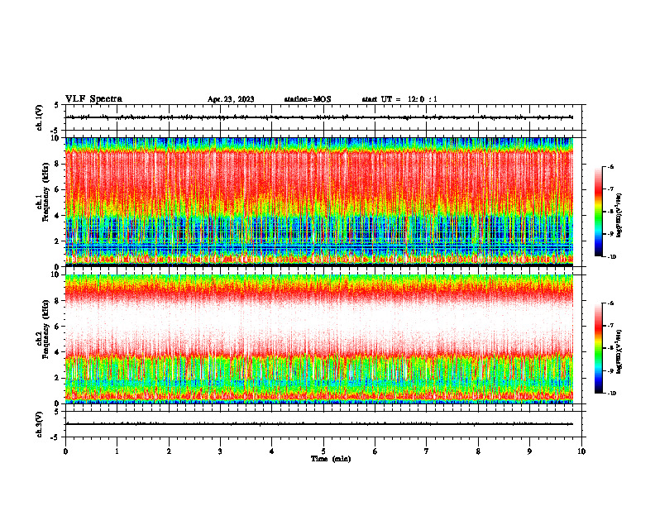Viewport: 655px width, 506px height.
Task: Click the upper color scale bar beside ch.1
Action: [x=598, y=212]
